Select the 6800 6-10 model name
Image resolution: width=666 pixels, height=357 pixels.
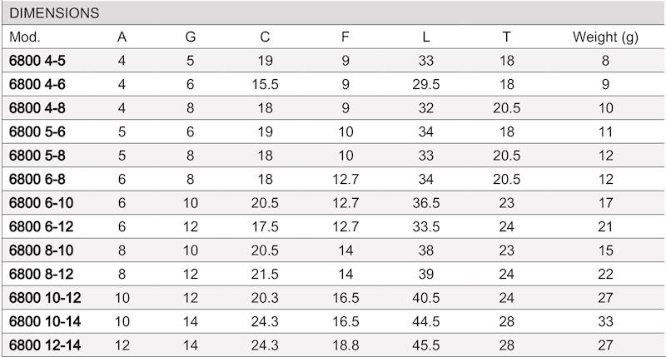pos(41,203)
